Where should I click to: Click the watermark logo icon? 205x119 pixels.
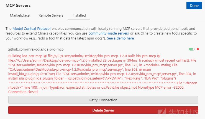[x=162, y=112]
